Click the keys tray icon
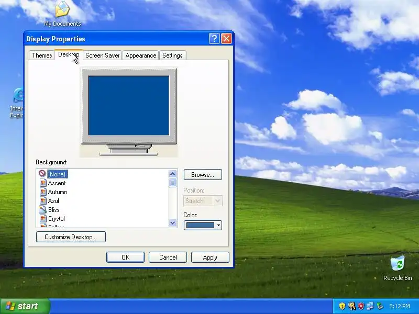This screenshot has width=419, height=314. tap(351, 306)
